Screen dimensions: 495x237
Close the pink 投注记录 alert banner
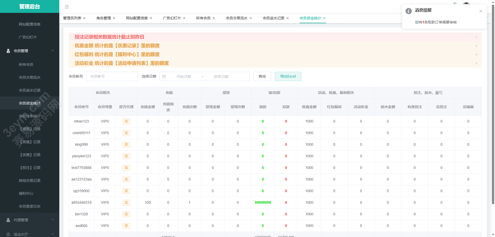(476, 37)
